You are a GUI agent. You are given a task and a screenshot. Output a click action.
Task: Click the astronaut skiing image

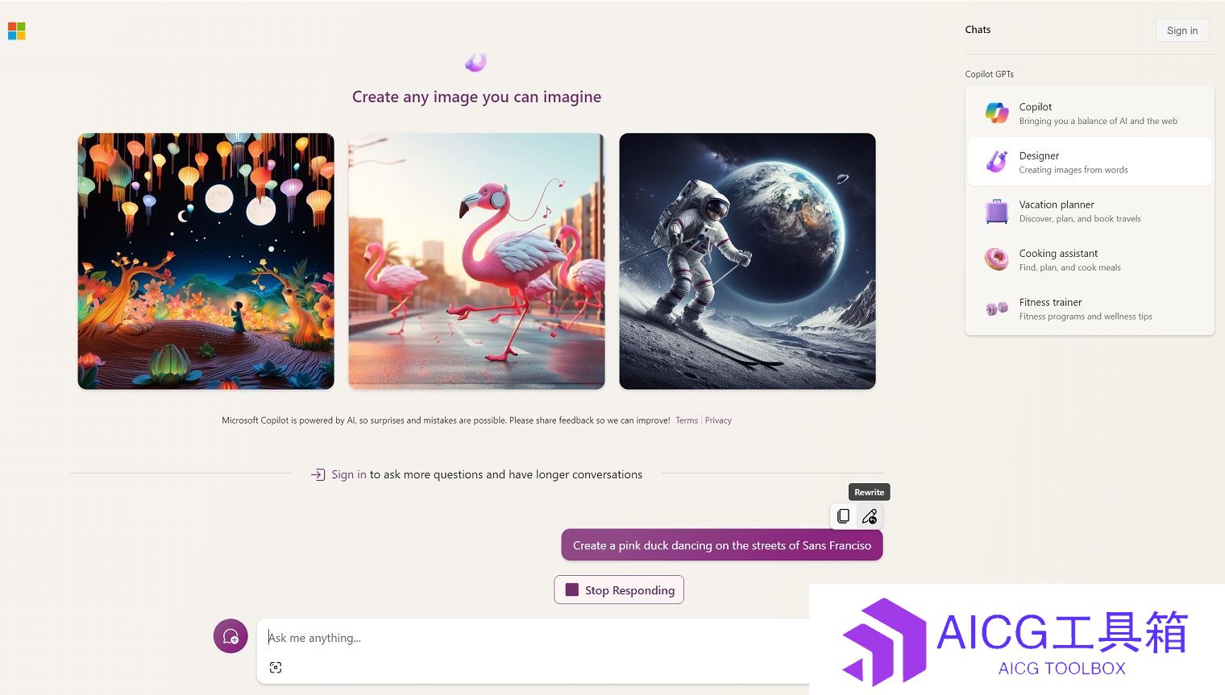click(x=747, y=261)
